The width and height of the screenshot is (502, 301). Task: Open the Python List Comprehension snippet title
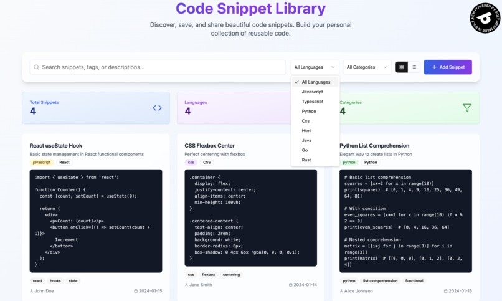pyautogui.click(x=374, y=146)
